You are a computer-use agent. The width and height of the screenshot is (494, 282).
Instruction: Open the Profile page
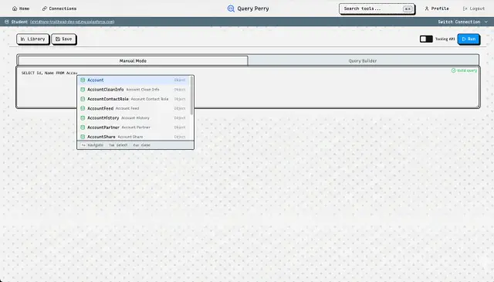point(437,8)
